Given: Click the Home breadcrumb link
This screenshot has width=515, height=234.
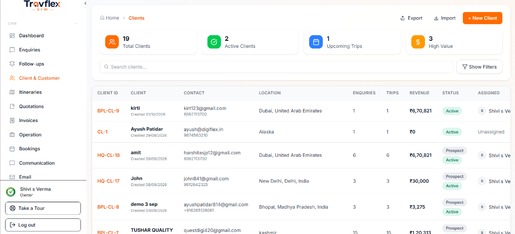Looking at the screenshot, I should coord(109,18).
